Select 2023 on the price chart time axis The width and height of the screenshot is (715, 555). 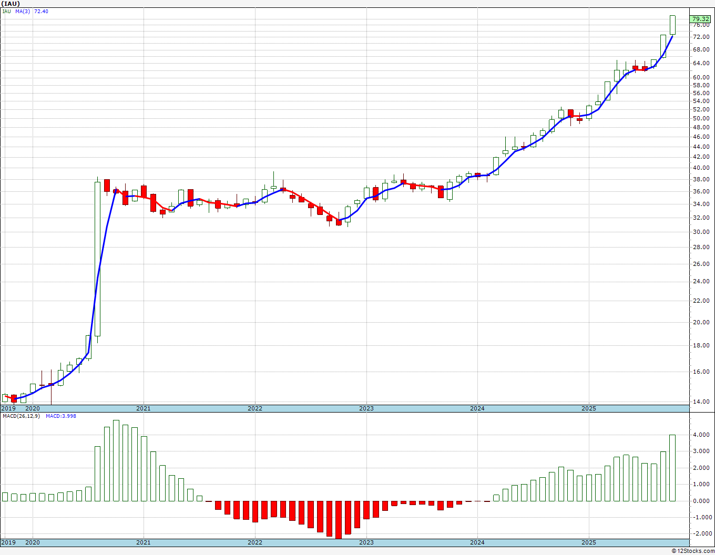(366, 408)
